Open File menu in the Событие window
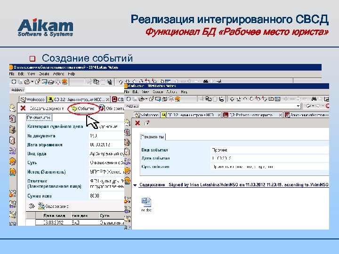This screenshot has height=254, width=339. pos(127,92)
